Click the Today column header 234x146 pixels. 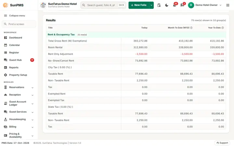click(x=144, y=28)
